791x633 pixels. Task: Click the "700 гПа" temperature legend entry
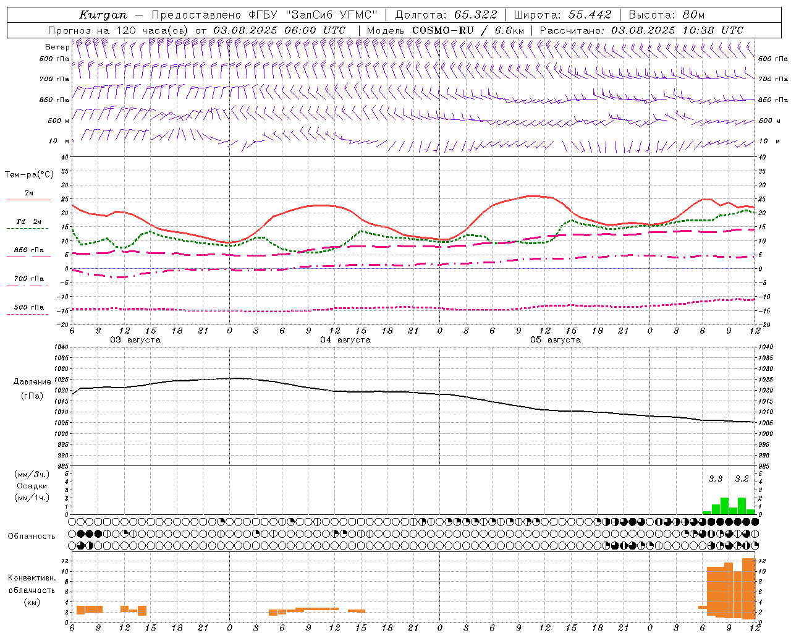(28, 279)
